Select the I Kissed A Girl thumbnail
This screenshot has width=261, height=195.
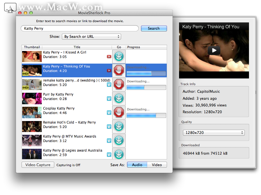pos(32,57)
